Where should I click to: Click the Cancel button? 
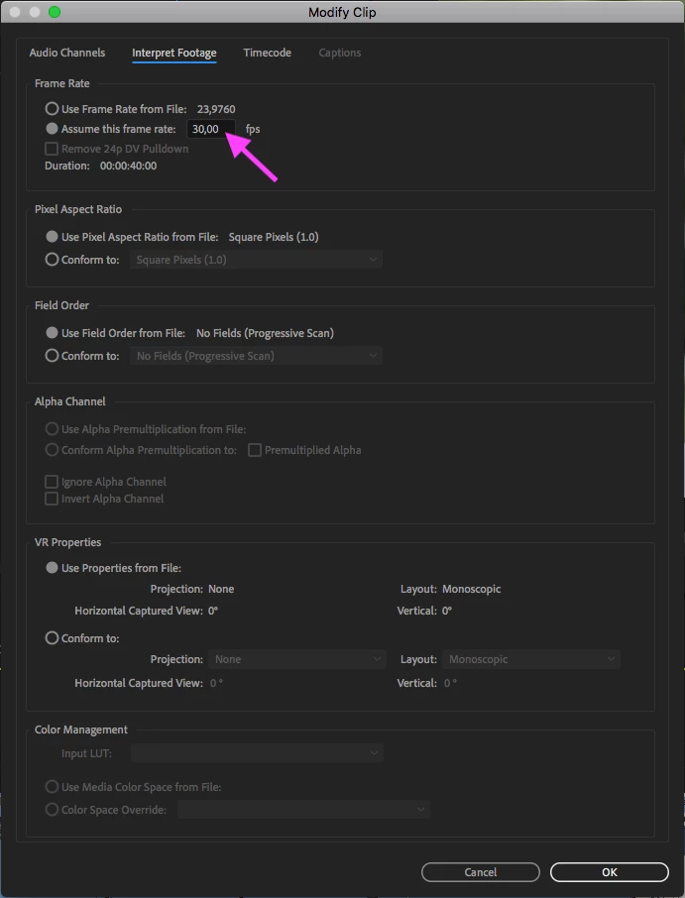481,871
